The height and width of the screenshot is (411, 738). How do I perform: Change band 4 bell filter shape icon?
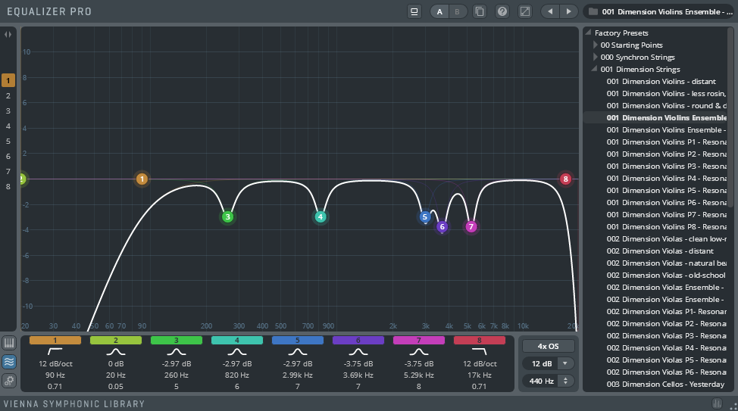coord(236,351)
